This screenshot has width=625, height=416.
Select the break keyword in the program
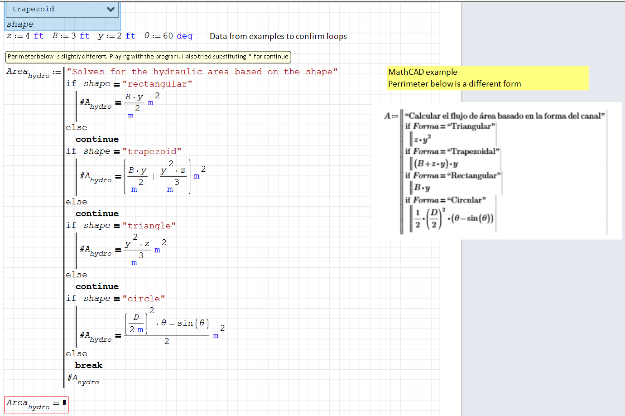[x=89, y=365]
